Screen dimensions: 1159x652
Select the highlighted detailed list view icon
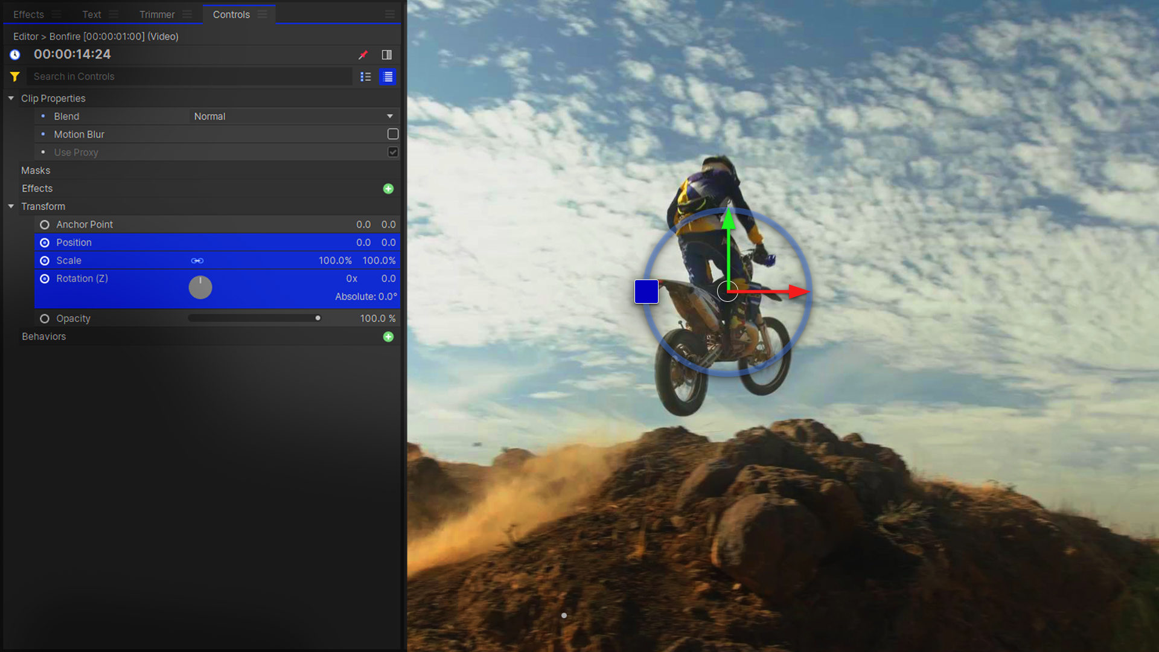click(x=388, y=77)
